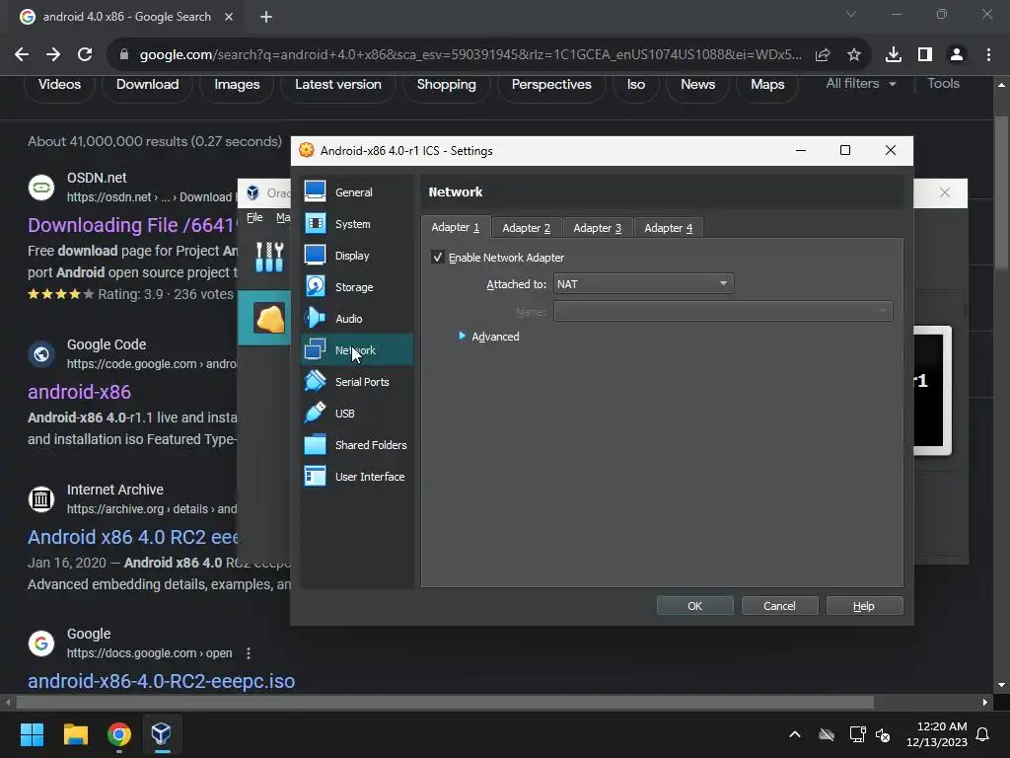Reload the Google search page
Screen dimensions: 1010x758
[x=85, y=55]
